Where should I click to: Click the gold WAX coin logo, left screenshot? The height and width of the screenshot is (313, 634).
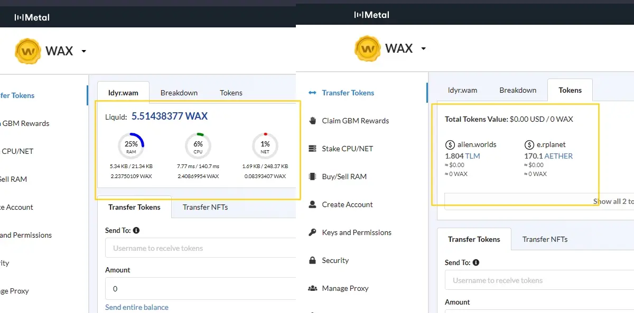coord(28,51)
